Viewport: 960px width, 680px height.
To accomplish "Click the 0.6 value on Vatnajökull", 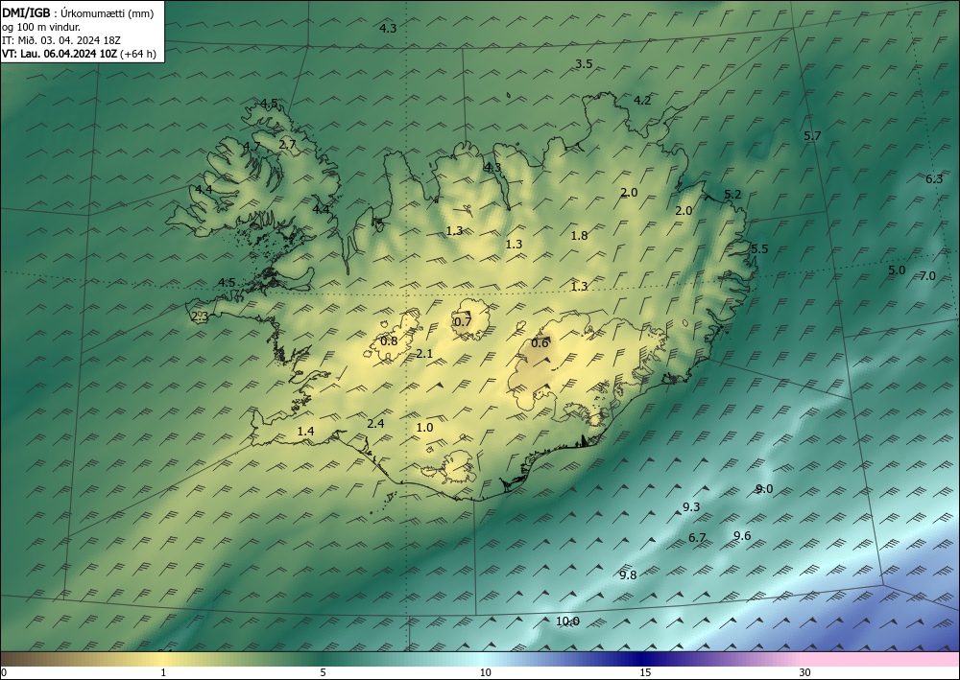I will 540,343.
